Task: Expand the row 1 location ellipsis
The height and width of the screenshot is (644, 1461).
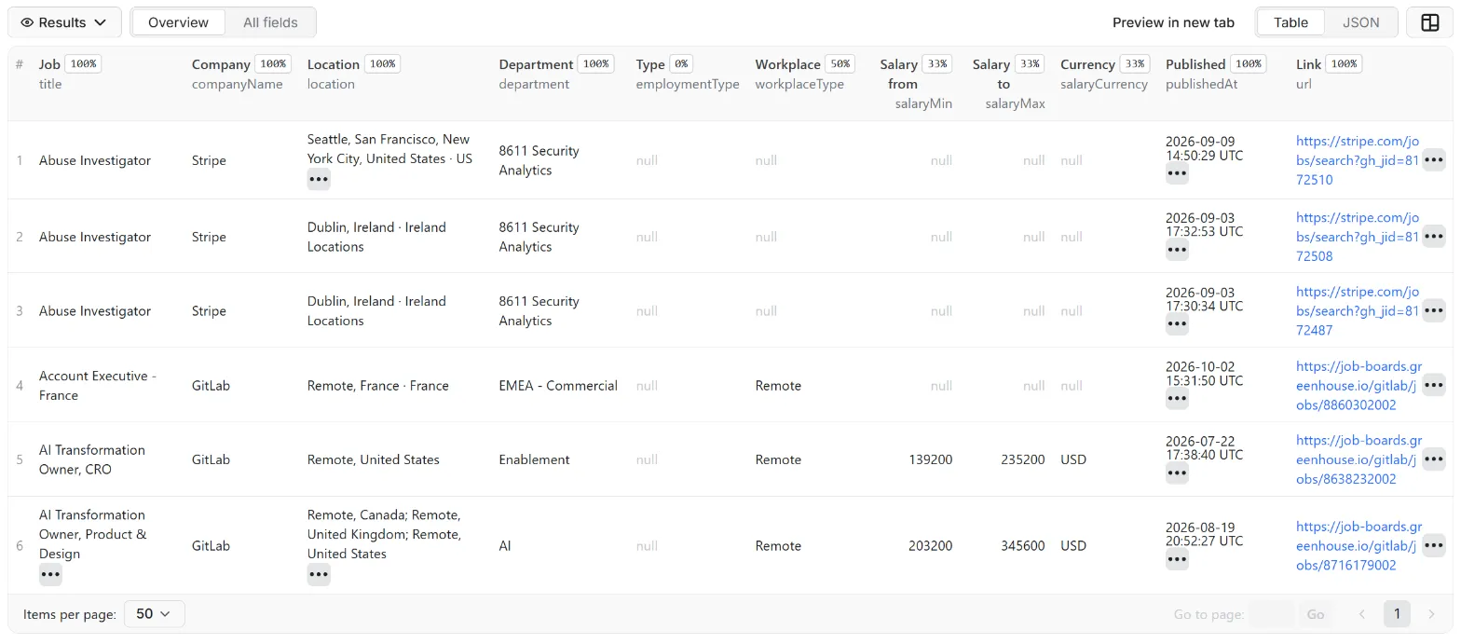Action: tap(319, 179)
